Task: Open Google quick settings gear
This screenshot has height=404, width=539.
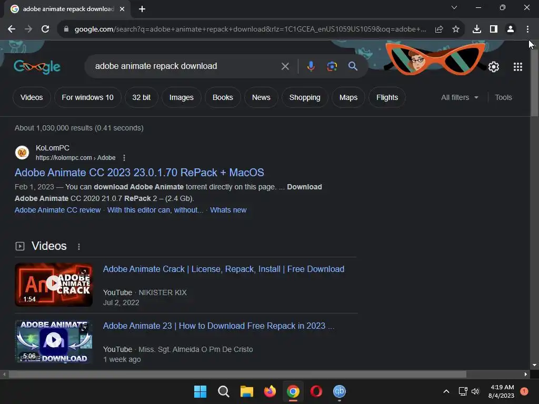Action: [x=494, y=67]
